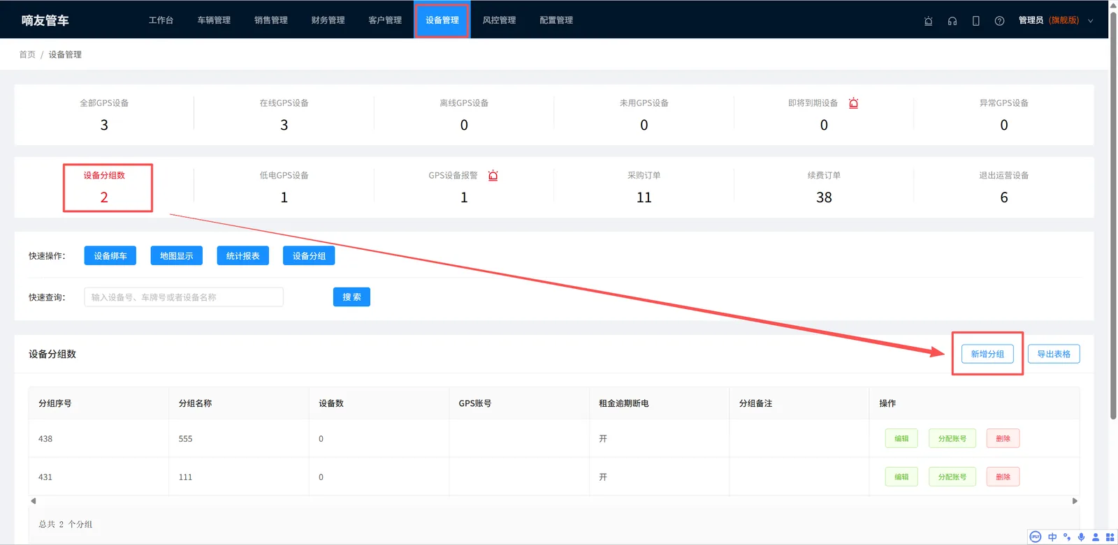Focus the device number search field
Screen dimensions: 1118x545
(184, 297)
